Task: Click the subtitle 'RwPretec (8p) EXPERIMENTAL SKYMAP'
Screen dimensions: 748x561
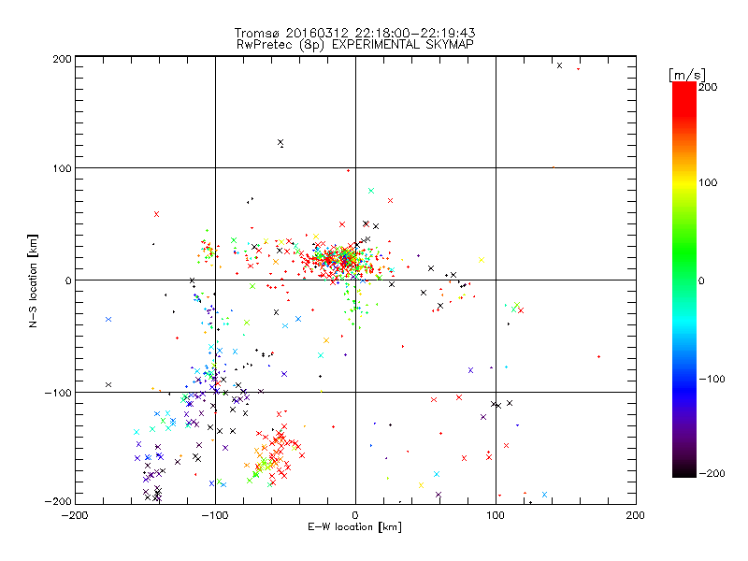Action: pos(354,44)
